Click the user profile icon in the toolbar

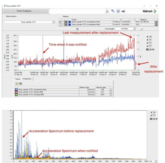[107, 11]
